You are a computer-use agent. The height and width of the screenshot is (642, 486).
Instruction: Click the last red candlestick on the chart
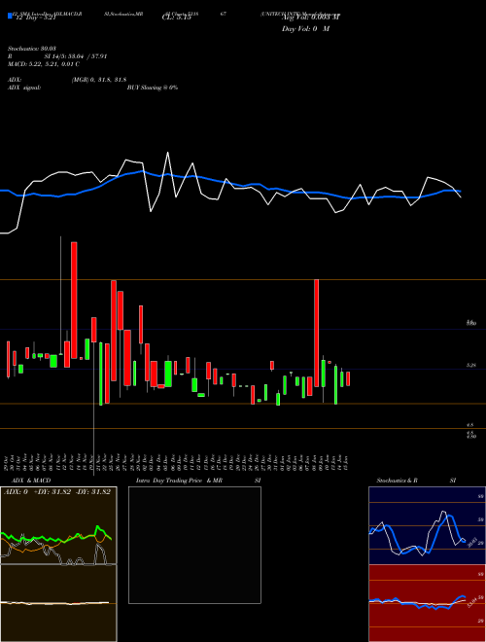pyautogui.click(x=348, y=378)
